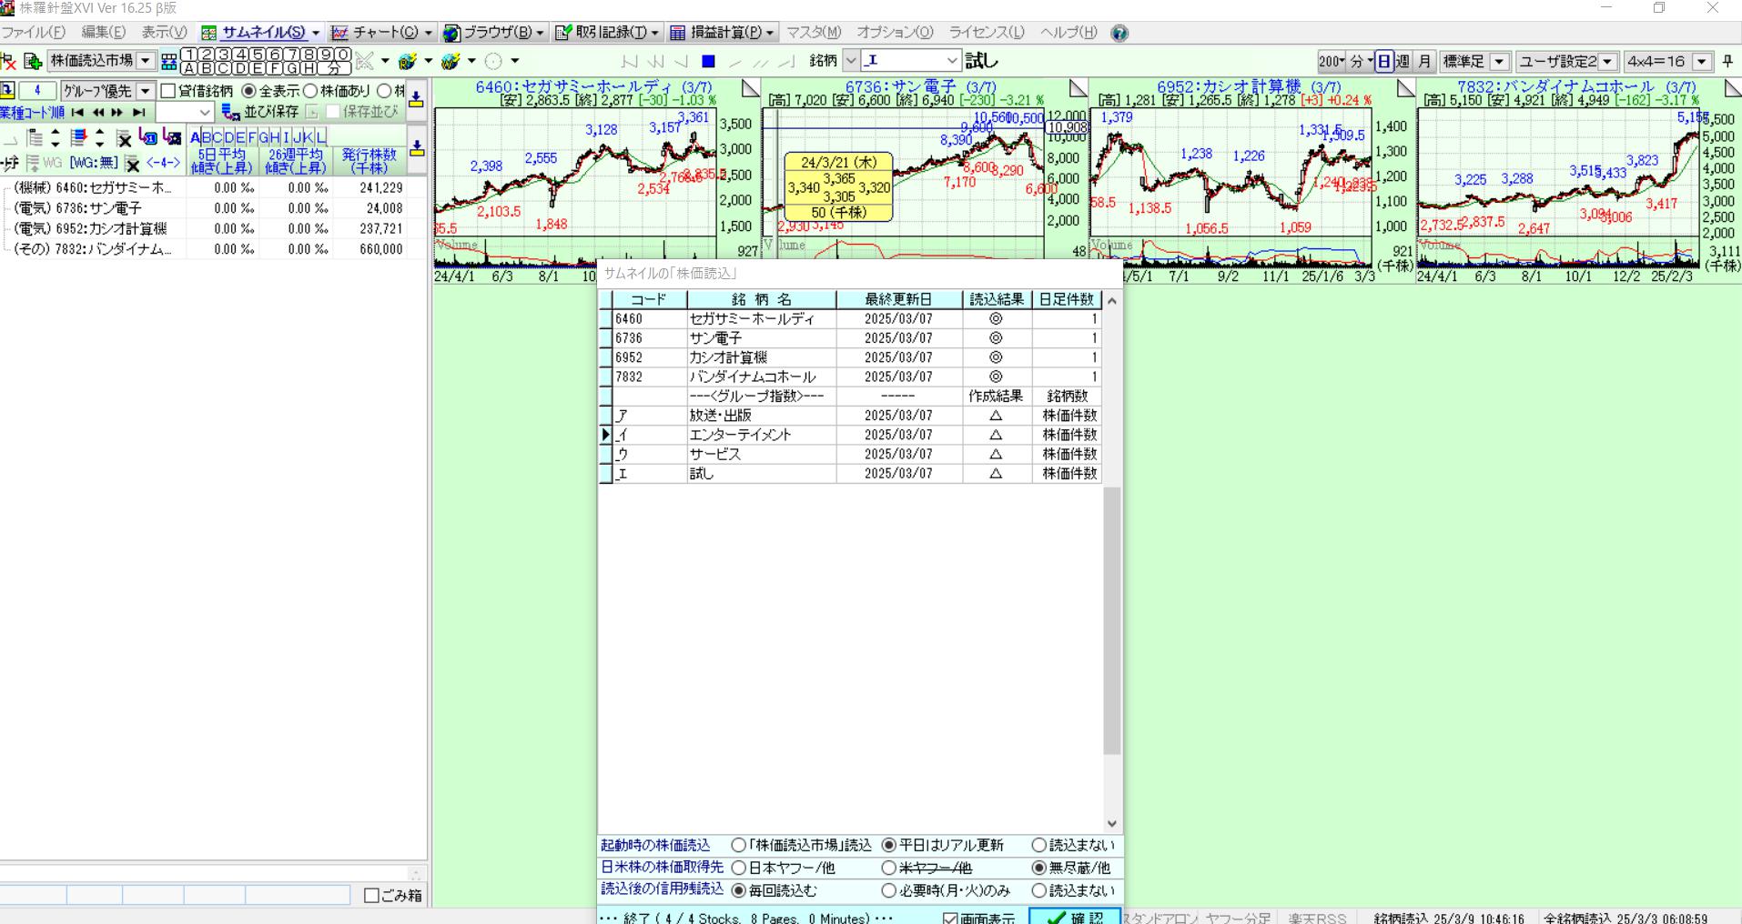1742x924 pixels.
Task: Open the ユーザ設定2 dropdown
Action: pyautogui.click(x=1608, y=62)
